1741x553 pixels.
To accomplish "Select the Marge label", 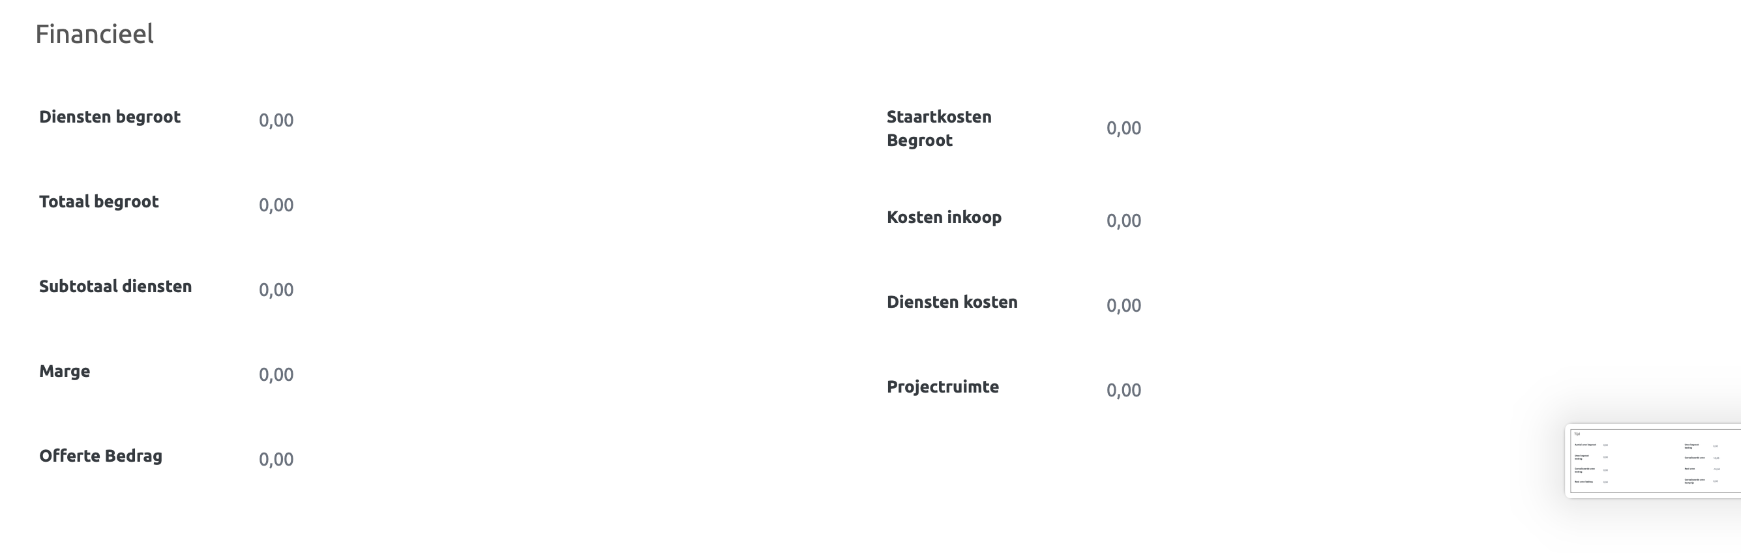I will (64, 371).
